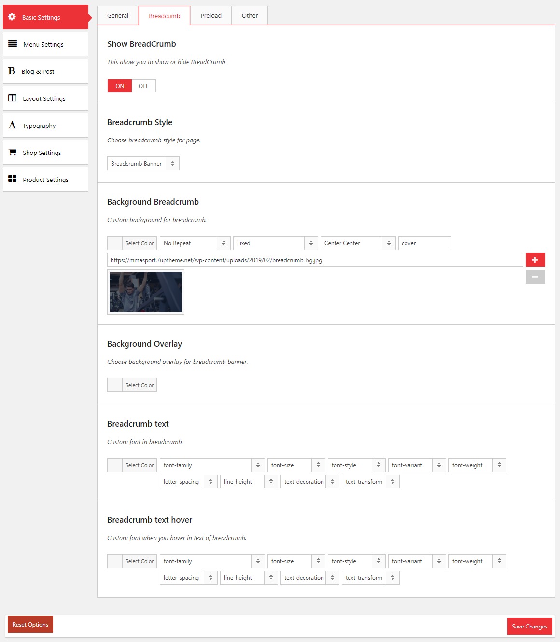The image size is (560, 642).
Task: Click the Shop Settings cart icon
Action: pyautogui.click(x=13, y=152)
